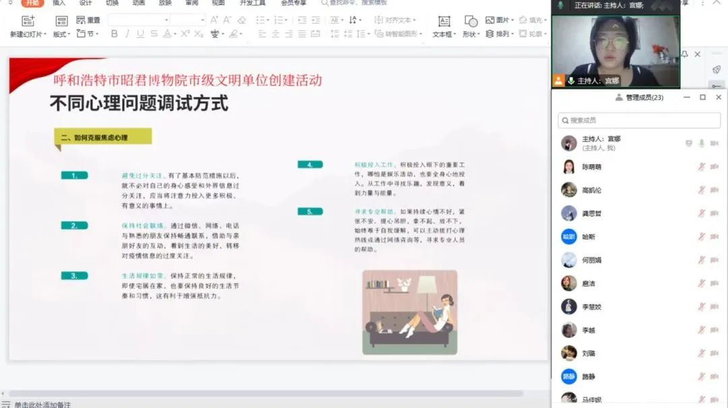Open the 动画 animation tab
Viewport: 728px width, 408px height.
pyautogui.click(x=138, y=3)
